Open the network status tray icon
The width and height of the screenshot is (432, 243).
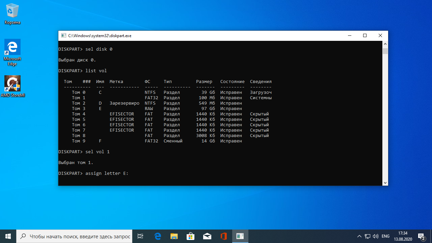tap(368, 236)
